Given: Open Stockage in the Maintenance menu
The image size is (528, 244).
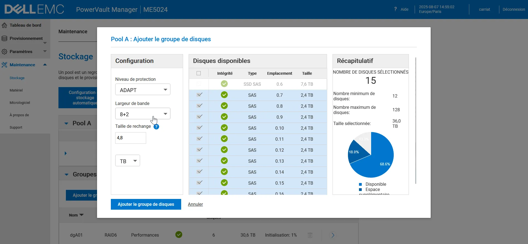Looking at the screenshot, I should (17, 78).
